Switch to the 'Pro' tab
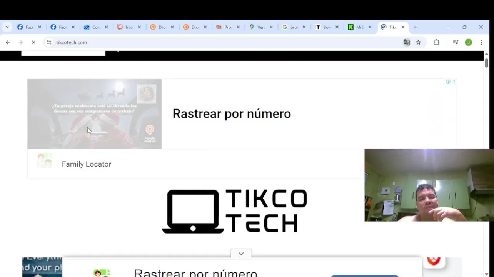494x277 pixels. 224,27
